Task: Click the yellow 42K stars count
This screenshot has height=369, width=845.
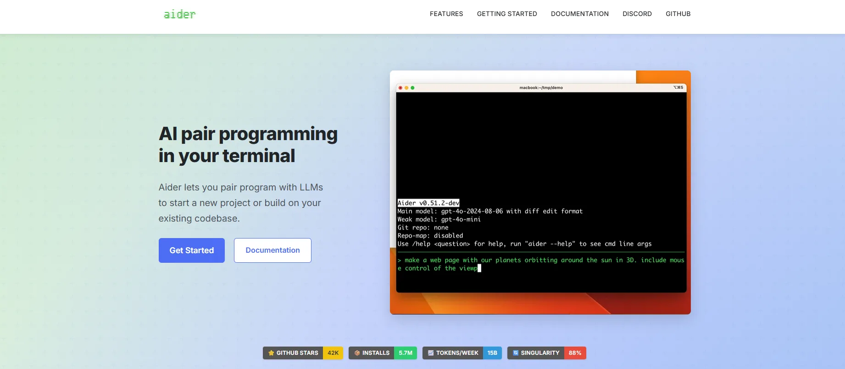Action: tap(333, 353)
